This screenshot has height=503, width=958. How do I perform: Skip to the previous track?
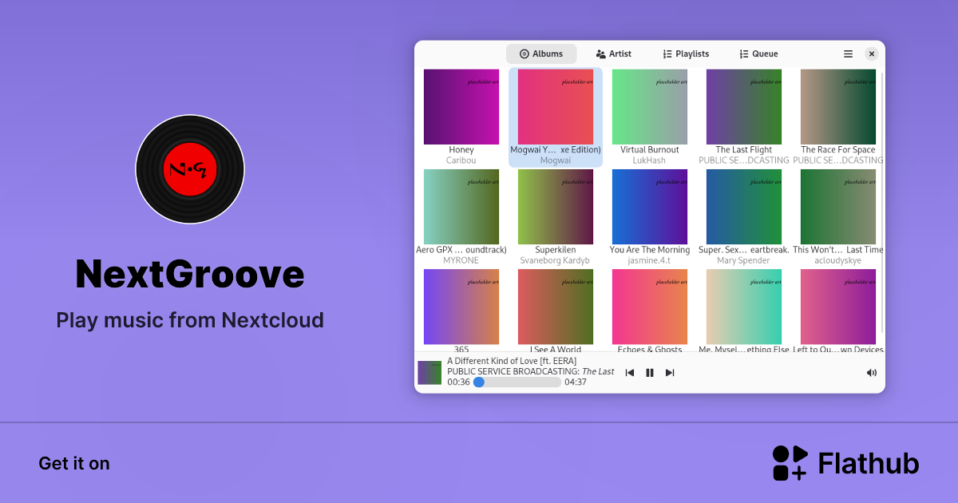point(630,372)
